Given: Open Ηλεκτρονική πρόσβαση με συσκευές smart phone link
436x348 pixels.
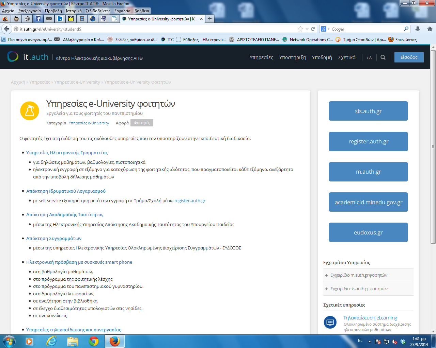Looking at the screenshot, I should [79, 262].
